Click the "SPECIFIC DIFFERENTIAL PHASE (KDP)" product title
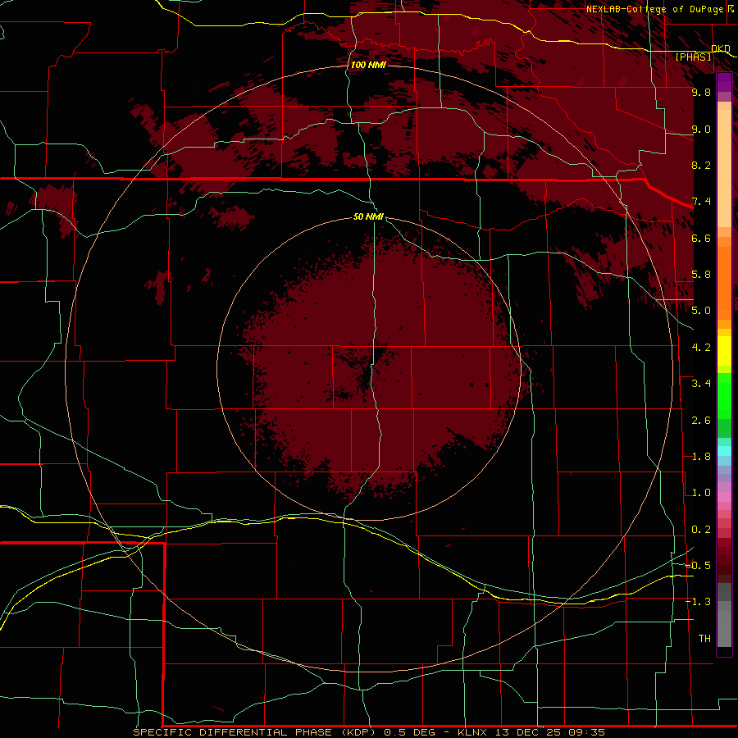 (254, 732)
